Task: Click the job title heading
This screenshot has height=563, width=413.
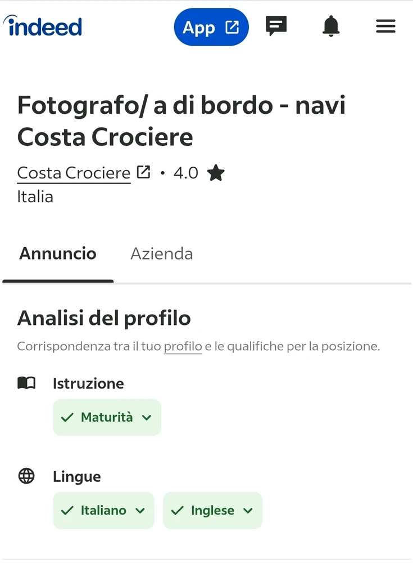Action: [181, 121]
